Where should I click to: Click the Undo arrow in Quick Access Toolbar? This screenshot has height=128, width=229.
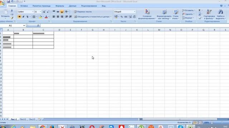pos(12,1)
